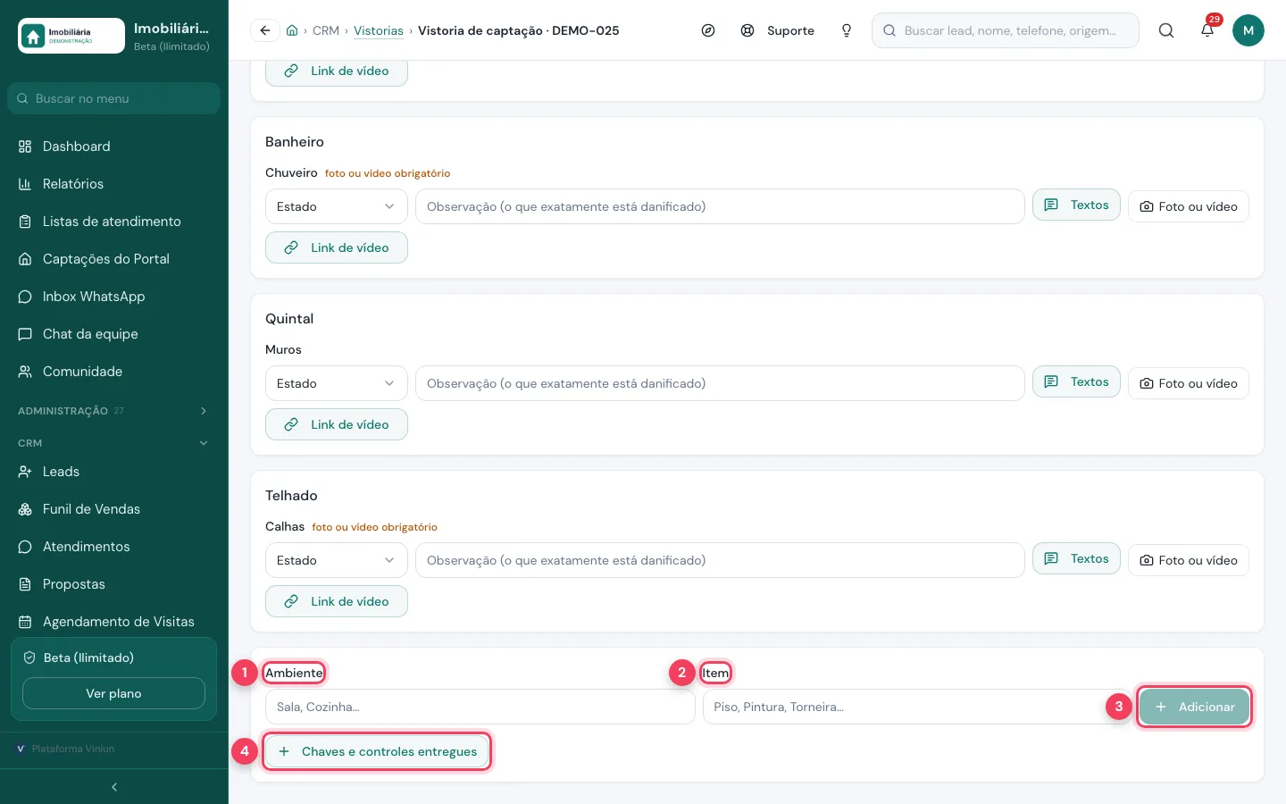Click Textos button in Quintal row
1286x804 pixels.
tap(1076, 381)
